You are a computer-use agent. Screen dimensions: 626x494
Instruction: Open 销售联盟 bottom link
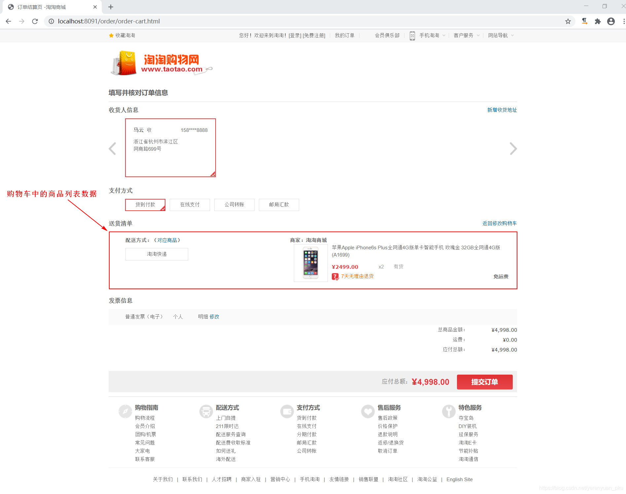coord(368,479)
